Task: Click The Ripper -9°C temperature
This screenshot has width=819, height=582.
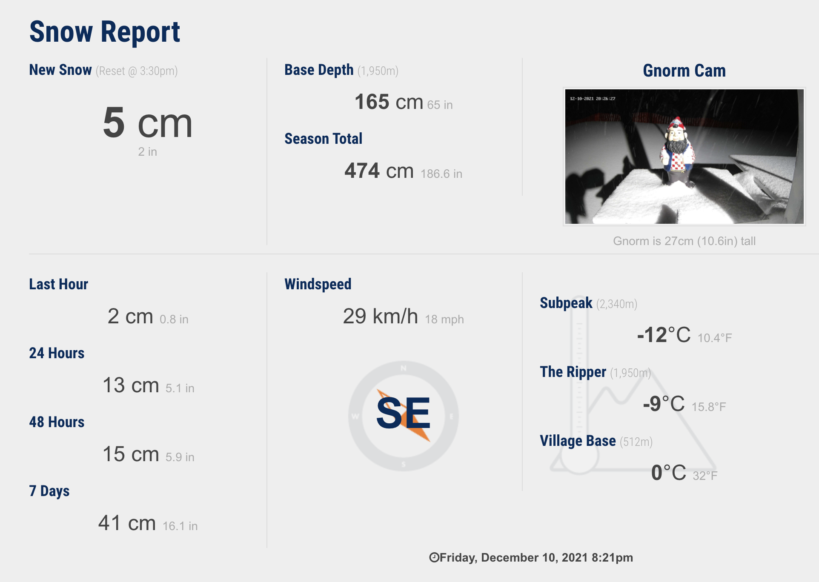Action: 664,404
